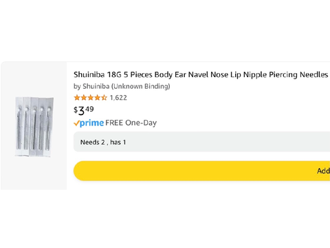Click the orange Prime checkmark icon
The image size is (330, 248).
[x=76, y=123]
